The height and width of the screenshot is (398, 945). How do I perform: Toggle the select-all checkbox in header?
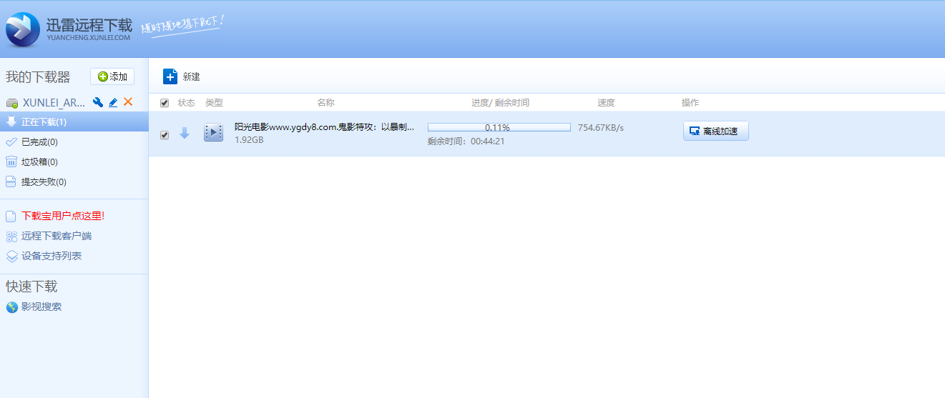(165, 103)
